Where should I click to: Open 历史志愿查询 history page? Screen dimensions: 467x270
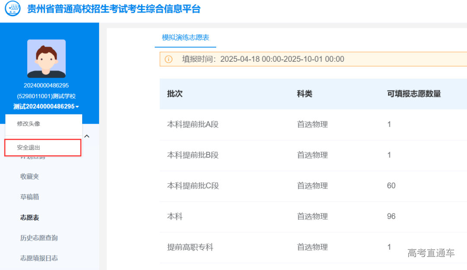coord(38,238)
